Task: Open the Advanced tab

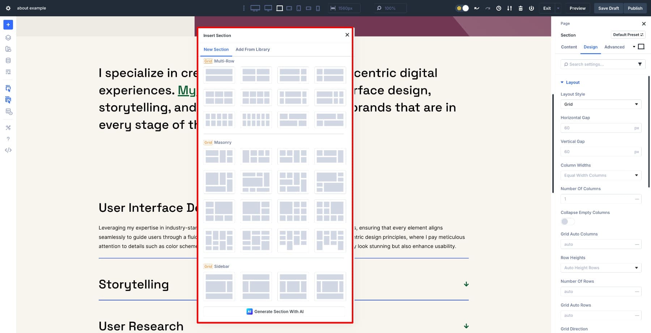Action: 614,47
